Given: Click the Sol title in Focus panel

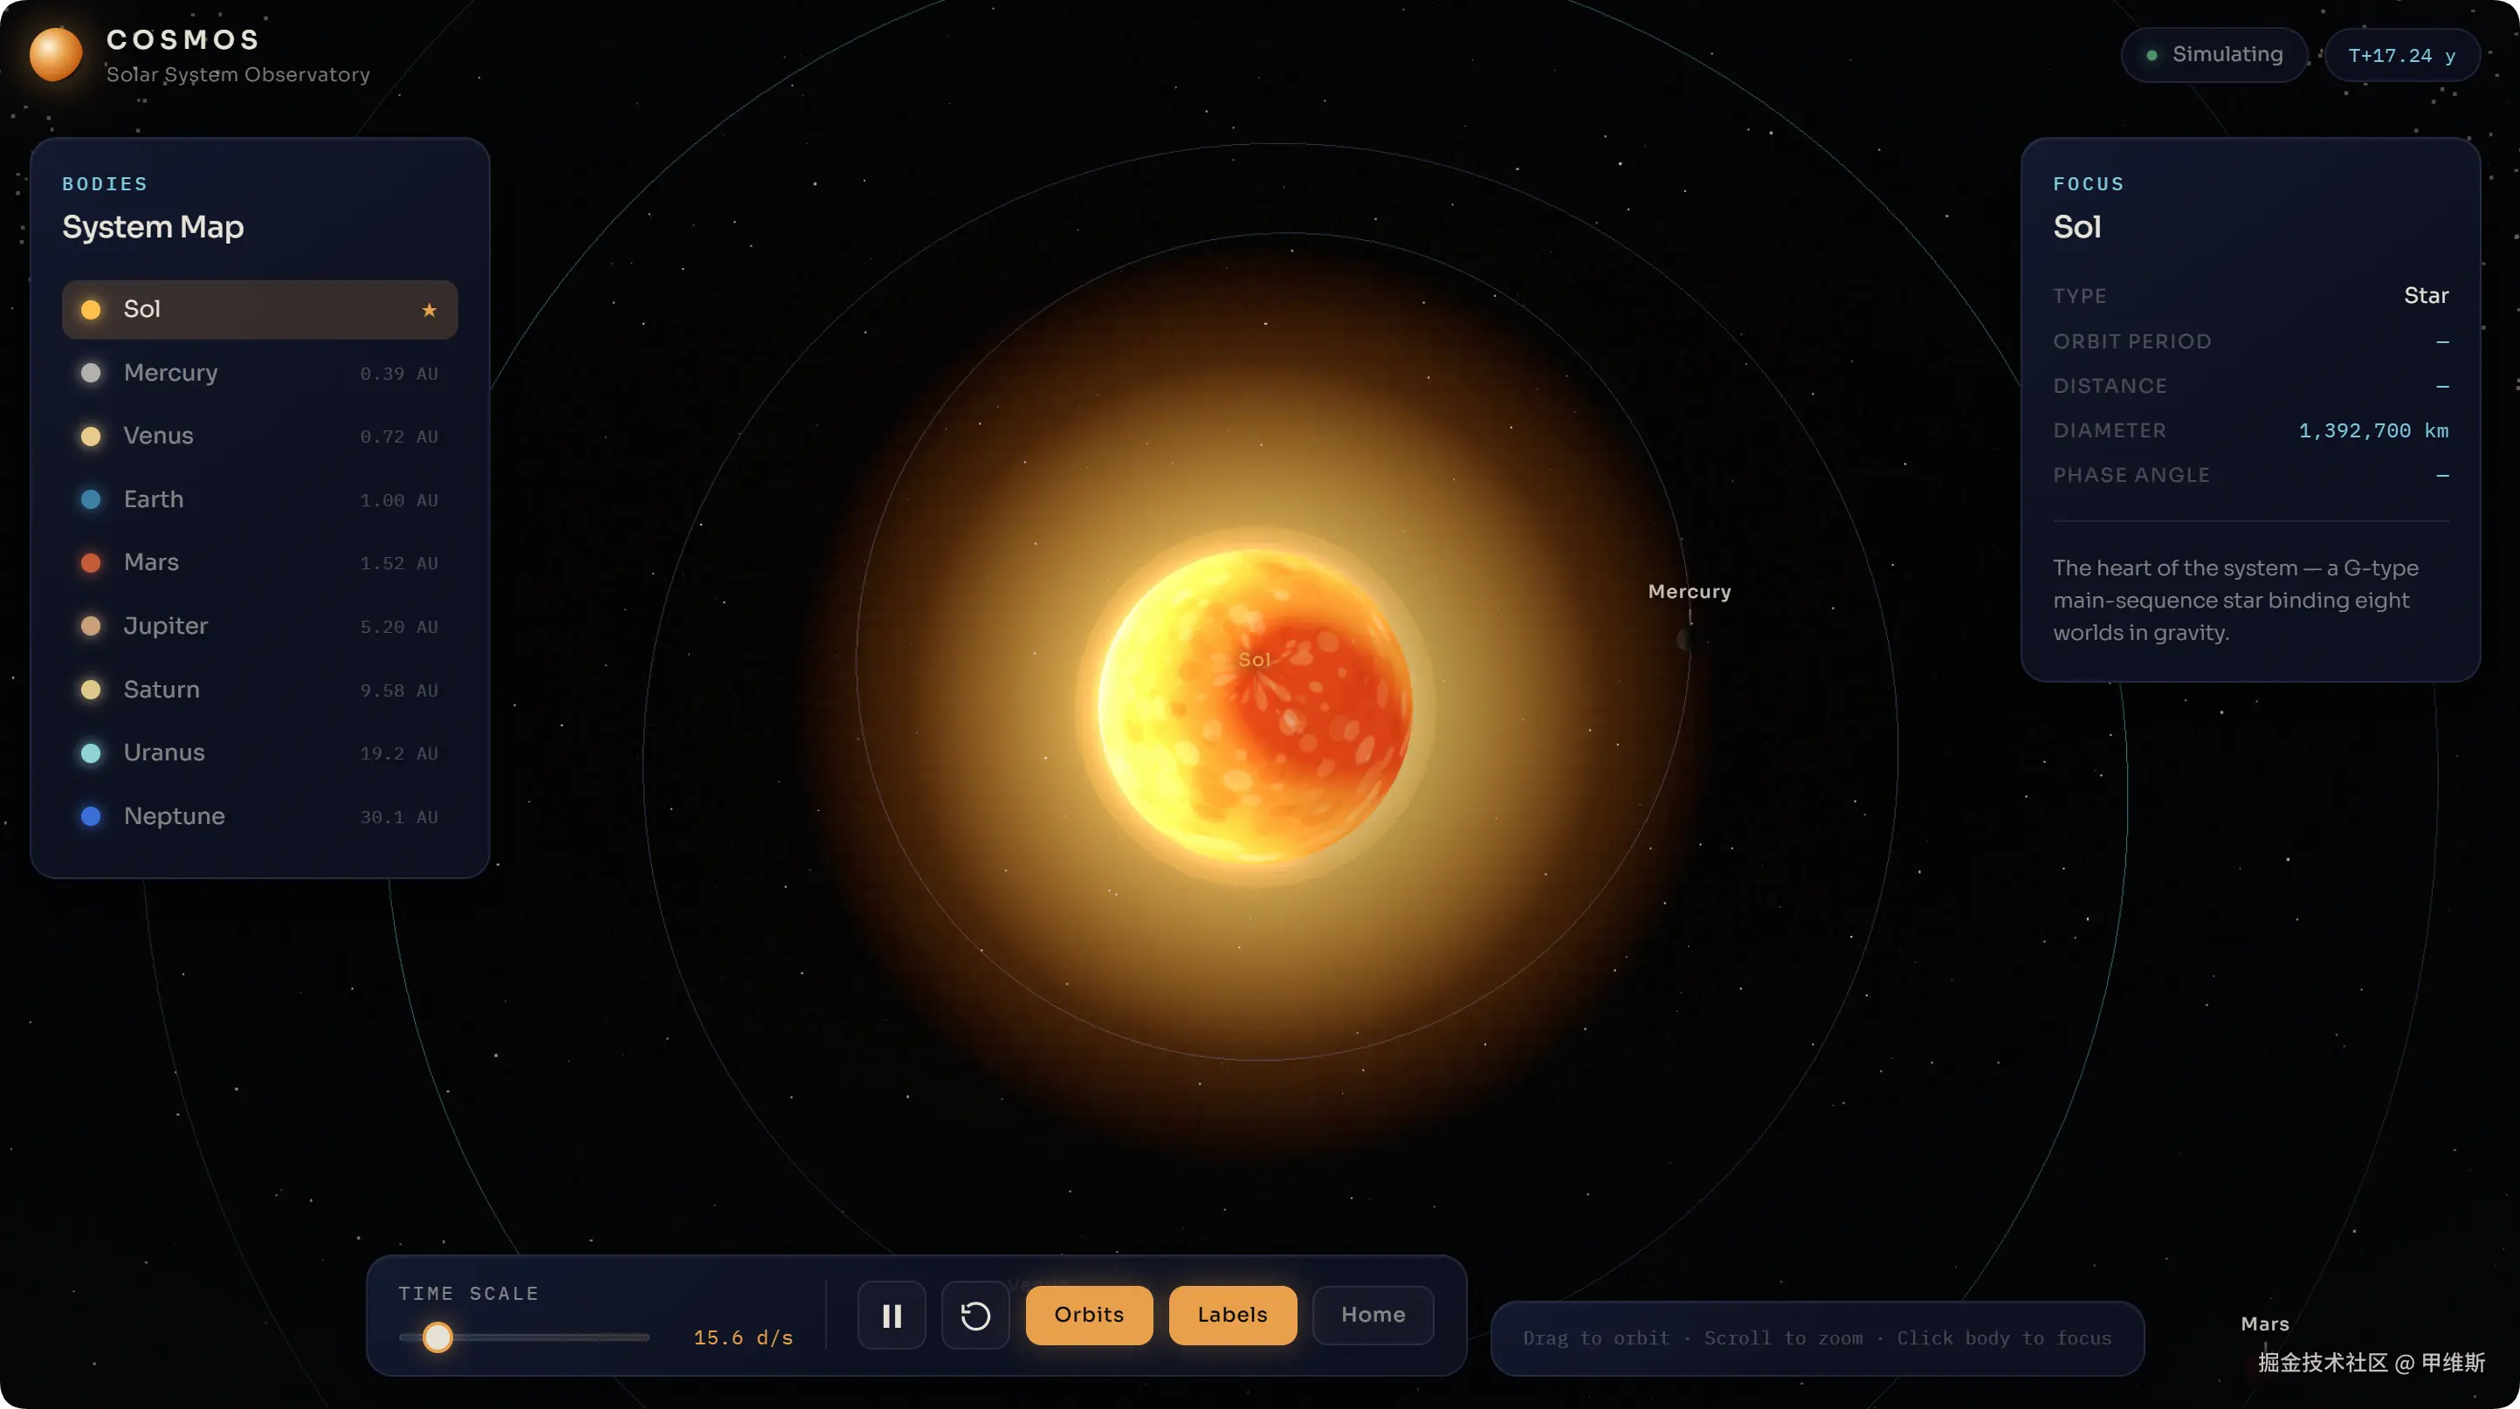Looking at the screenshot, I should [x=2076, y=227].
